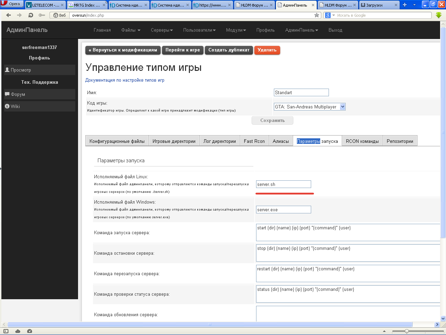Expand the Модули dropdown menu

pyautogui.click(x=236, y=30)
